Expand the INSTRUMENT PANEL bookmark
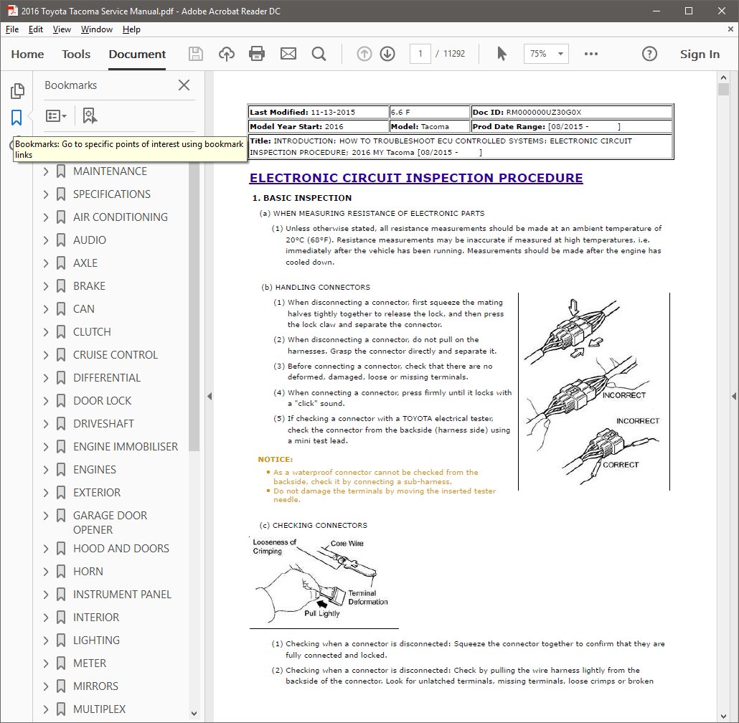The width and height of the screenshot is (739, 723). click(46, 595)
